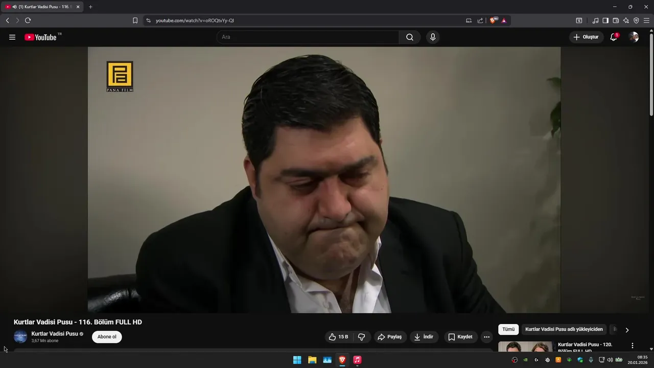Screen dimensions: 654x368
Task: Click the page vertical scrollbar
Action: tap(651, 74)
